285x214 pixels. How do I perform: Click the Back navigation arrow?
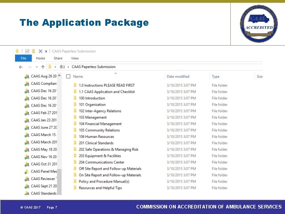[21, 67]
